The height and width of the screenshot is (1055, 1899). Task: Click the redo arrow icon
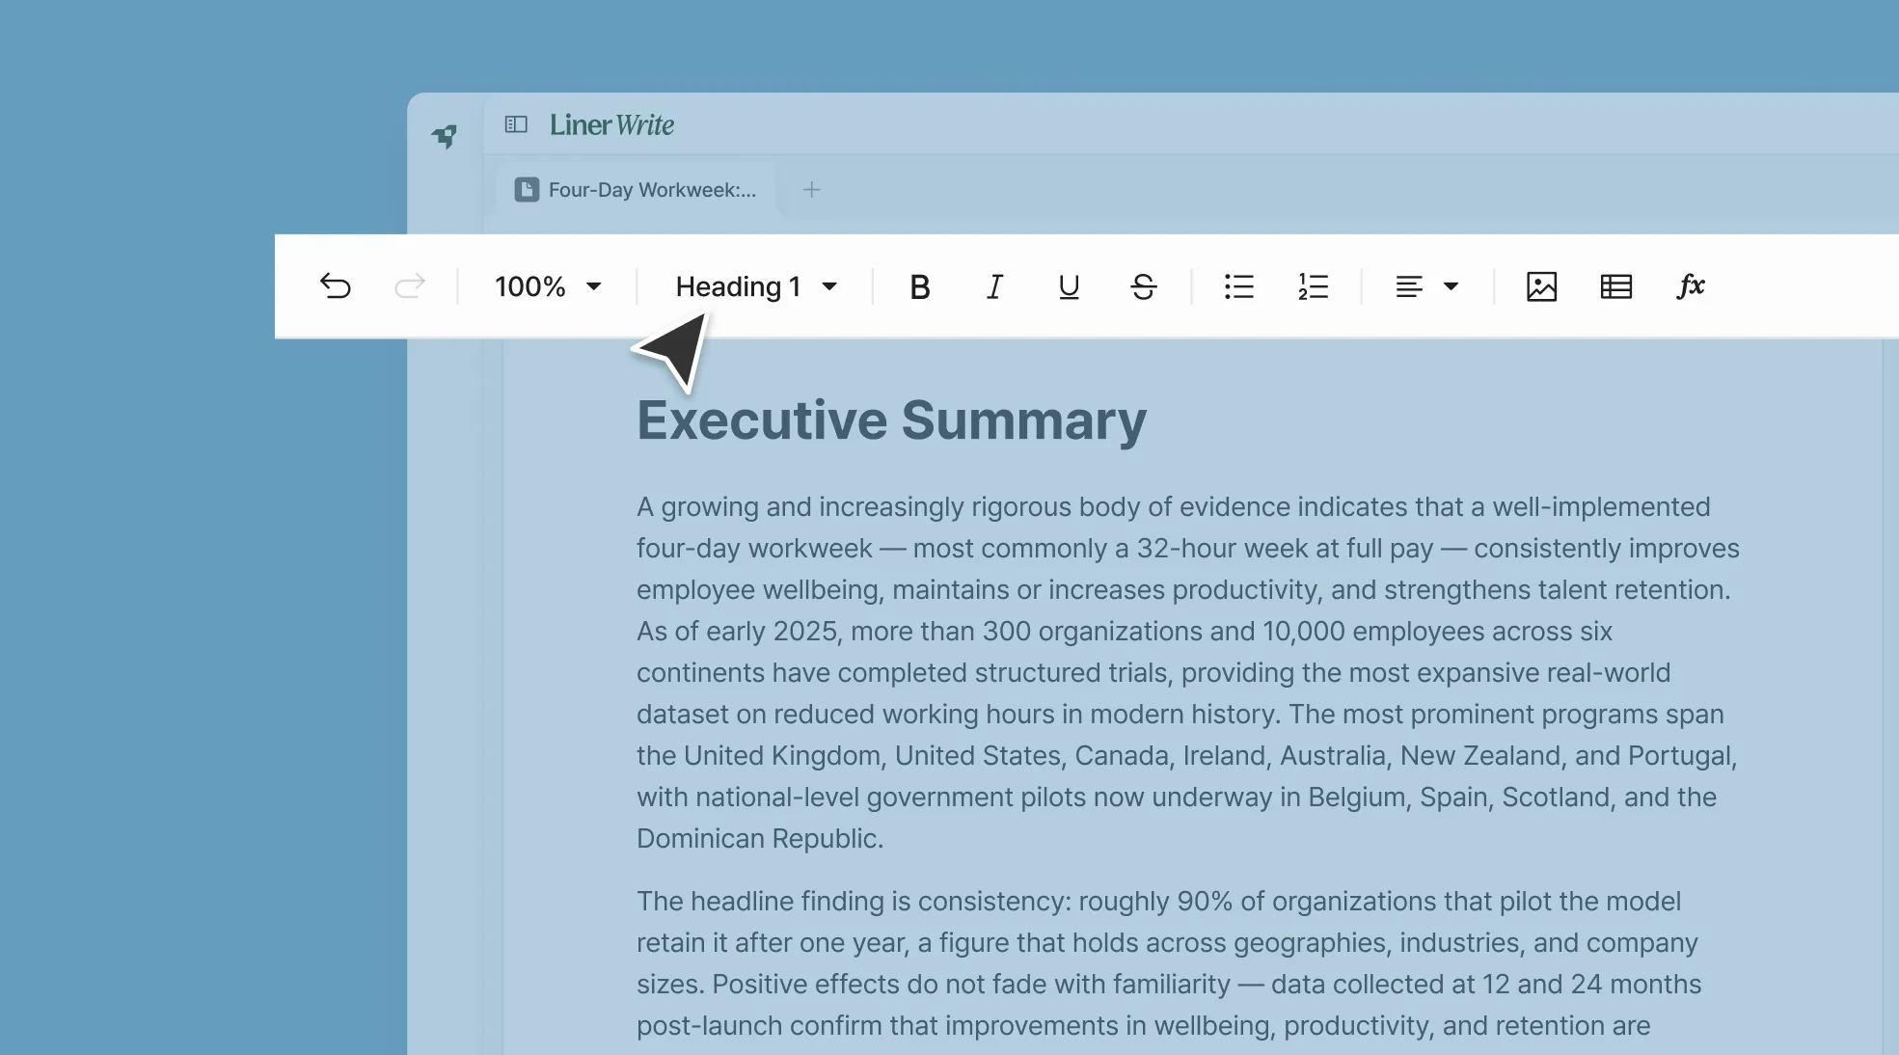410,286
